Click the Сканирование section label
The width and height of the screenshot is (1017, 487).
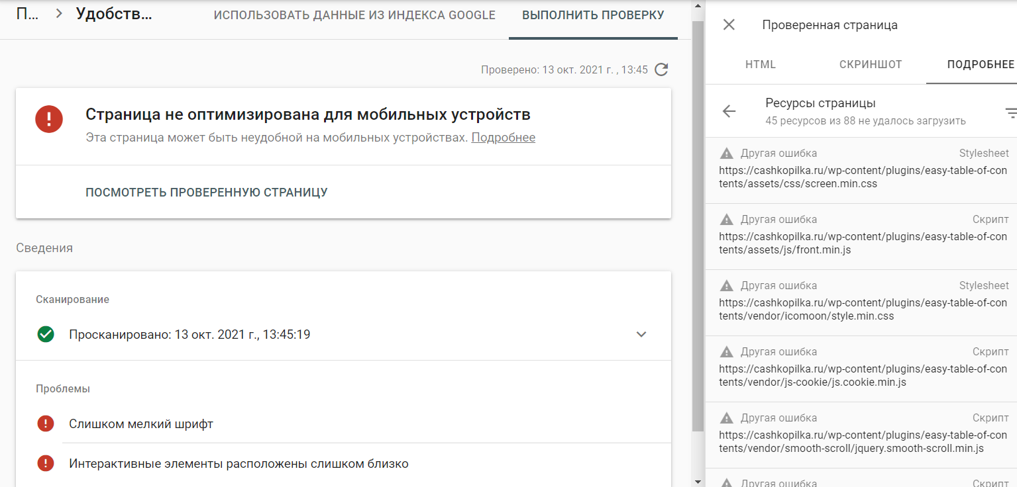point(72,300)
